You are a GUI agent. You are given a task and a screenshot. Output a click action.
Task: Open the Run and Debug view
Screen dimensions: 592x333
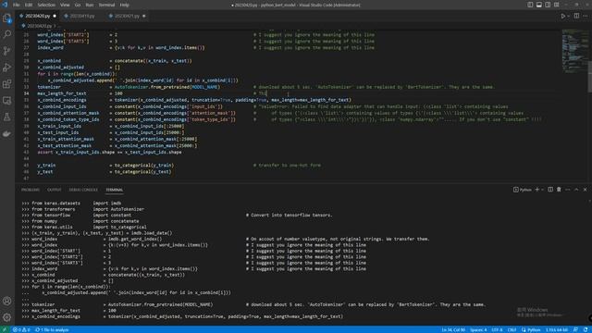coord(6,68)
